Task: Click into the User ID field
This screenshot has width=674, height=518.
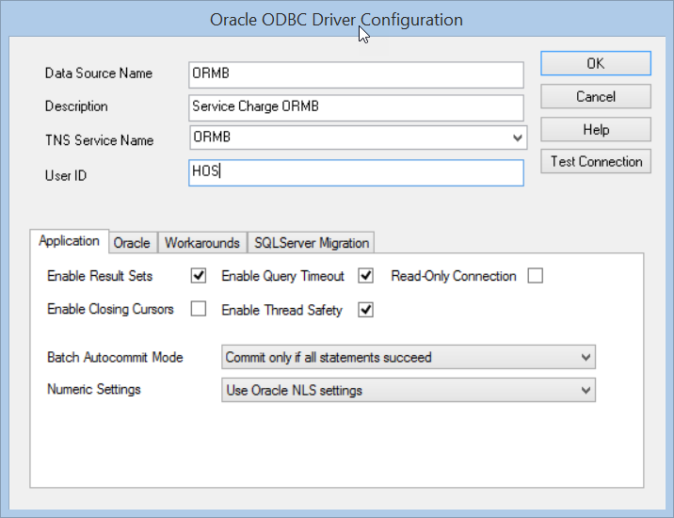Action: (x=356, y=173)
